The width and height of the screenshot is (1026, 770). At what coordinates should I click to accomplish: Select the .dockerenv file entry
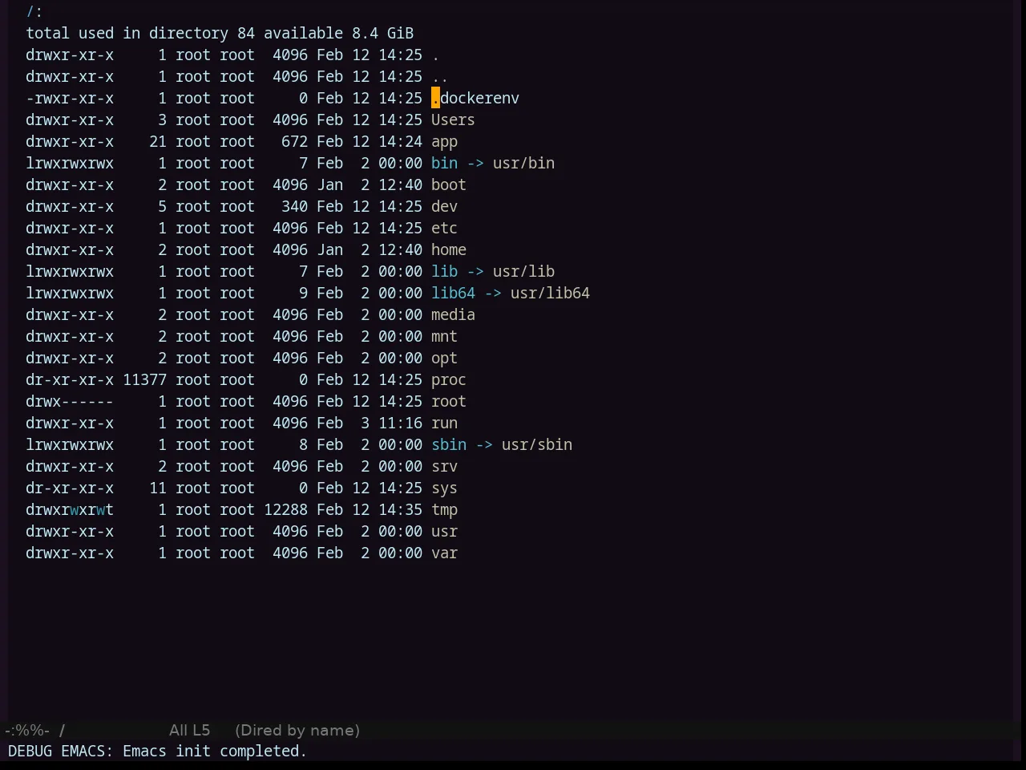click(x=475, y=98)
